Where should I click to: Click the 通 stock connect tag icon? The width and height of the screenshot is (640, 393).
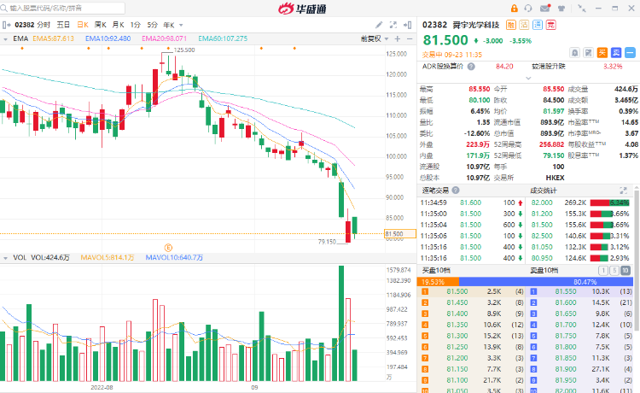538,26
